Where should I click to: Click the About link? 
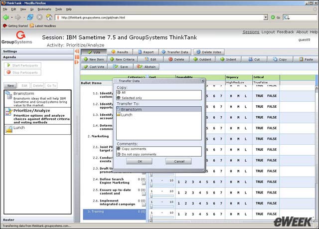pos(302,32)
